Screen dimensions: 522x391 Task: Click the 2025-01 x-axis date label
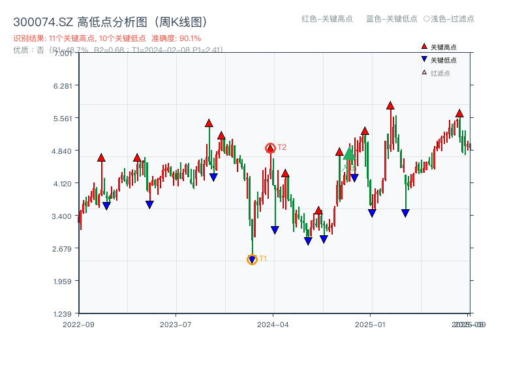click(x=370, y=325)
